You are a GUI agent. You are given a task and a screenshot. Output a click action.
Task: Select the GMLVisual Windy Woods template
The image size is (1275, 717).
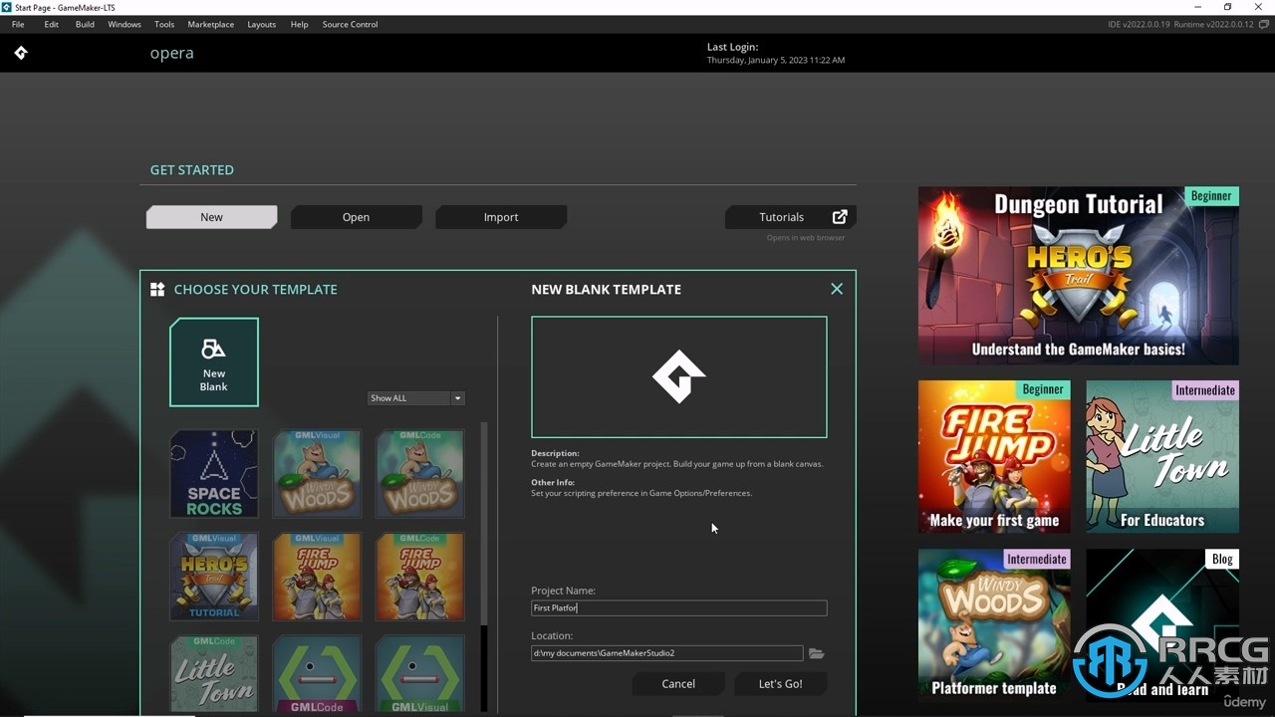point(317,474)
